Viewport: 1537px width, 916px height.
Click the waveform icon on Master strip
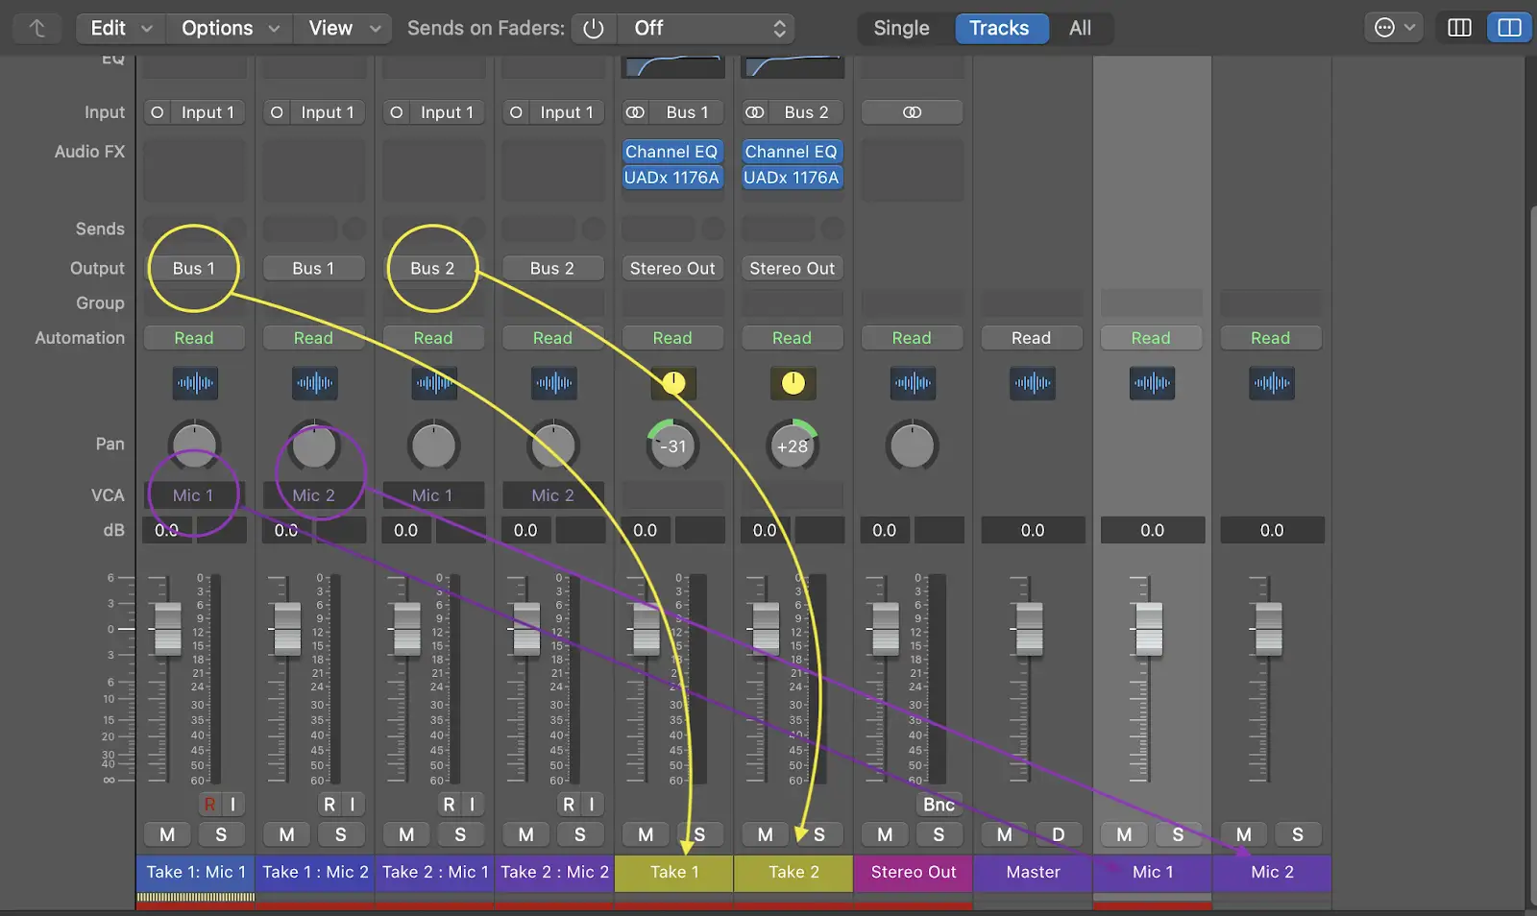tap(1032, 383)
